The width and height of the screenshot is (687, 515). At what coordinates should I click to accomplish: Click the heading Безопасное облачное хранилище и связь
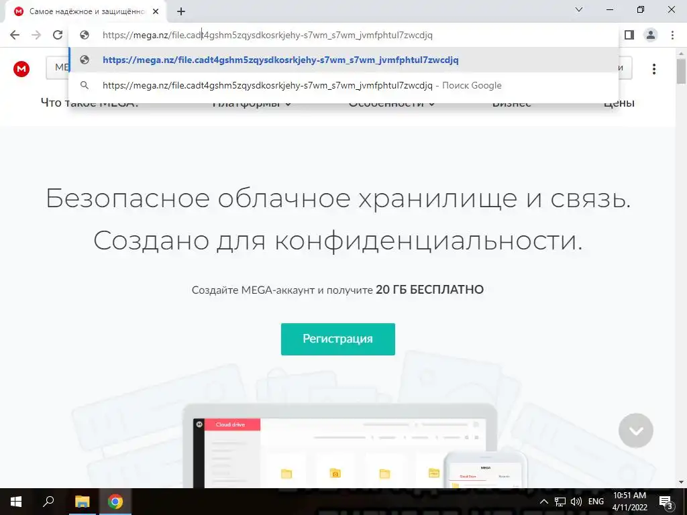click(338, 198)
